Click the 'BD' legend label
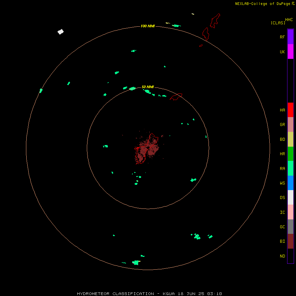Image resolution: width=296 pixels, height=296 pixels. [x=282, y=139]
